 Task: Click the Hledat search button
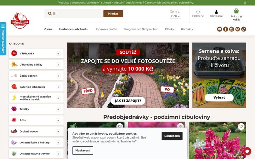113,14
